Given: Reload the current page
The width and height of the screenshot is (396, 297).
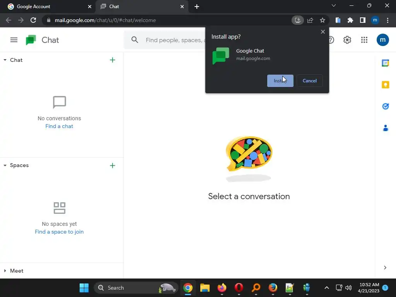Looking at the screenshot, I should [x=33, y=20].
